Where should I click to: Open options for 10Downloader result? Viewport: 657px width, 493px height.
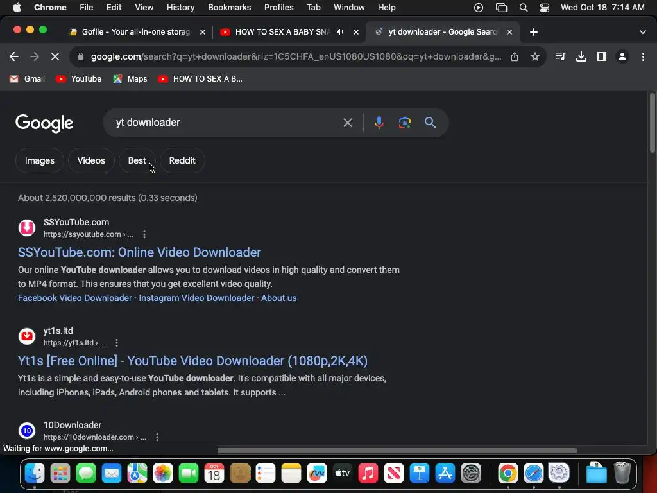tap(157, 437)
